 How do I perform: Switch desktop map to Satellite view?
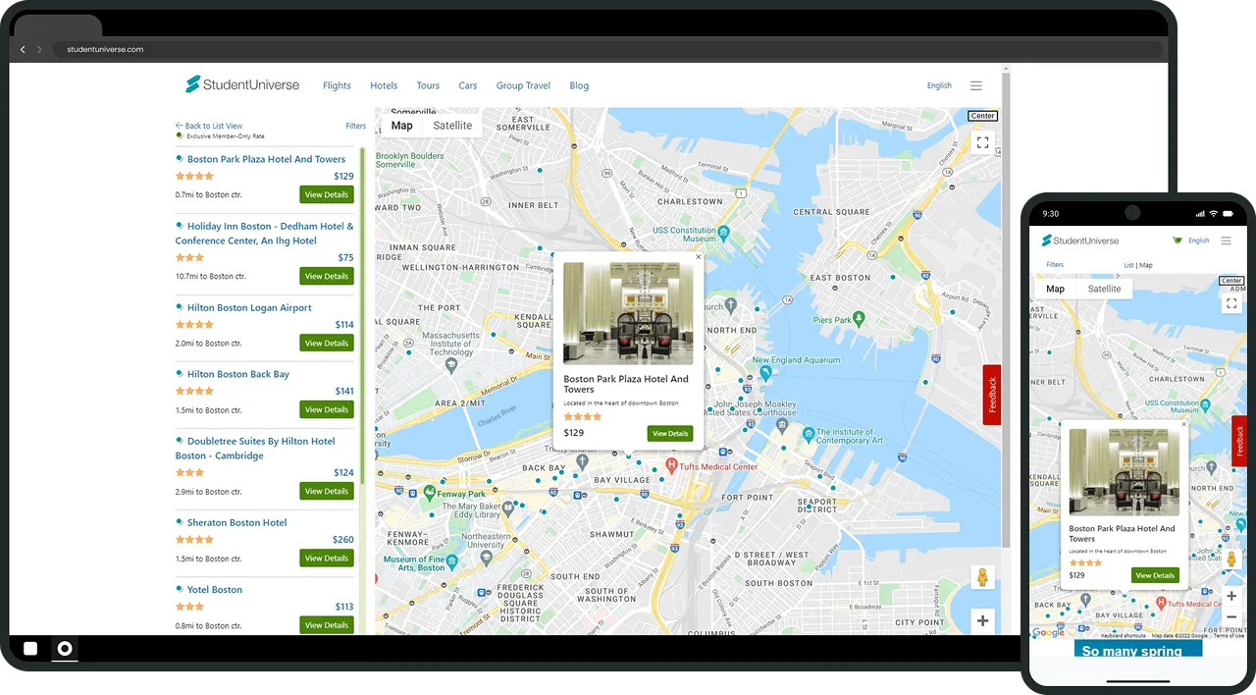[x=452, y=126]
